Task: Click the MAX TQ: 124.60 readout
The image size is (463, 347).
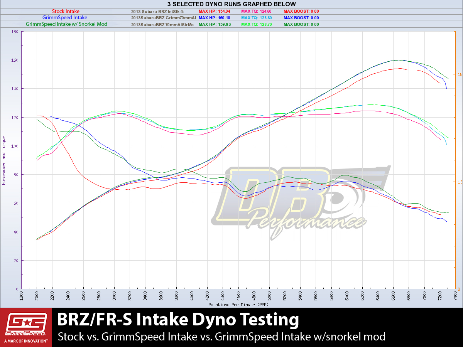Action: pos(256,12)
